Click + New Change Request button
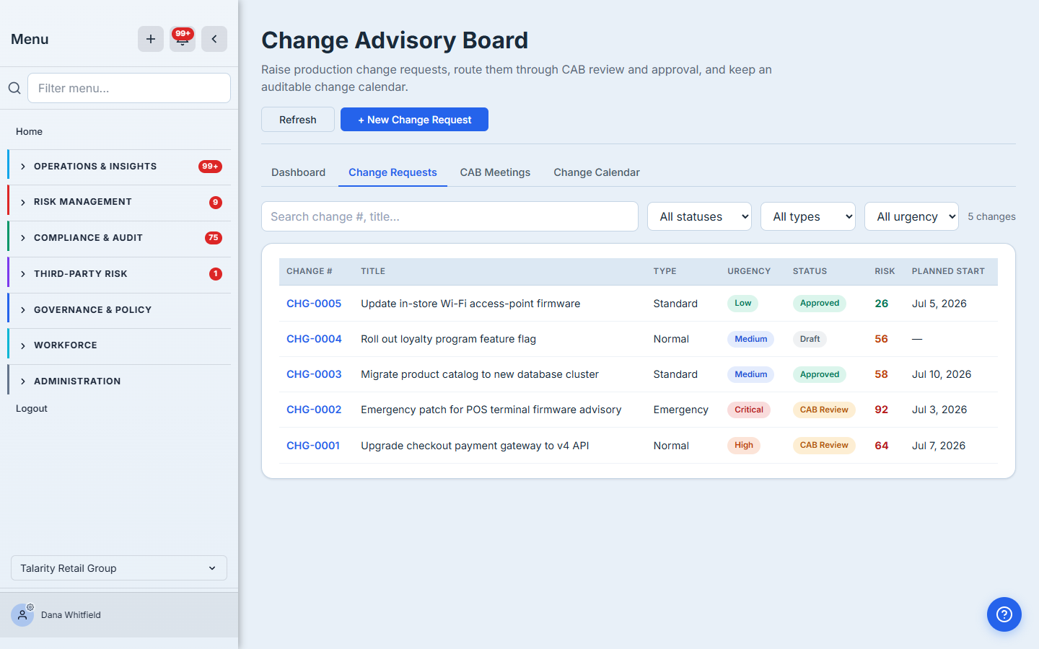The height and width of the screenshot is (649, 1039). (414, 120)
